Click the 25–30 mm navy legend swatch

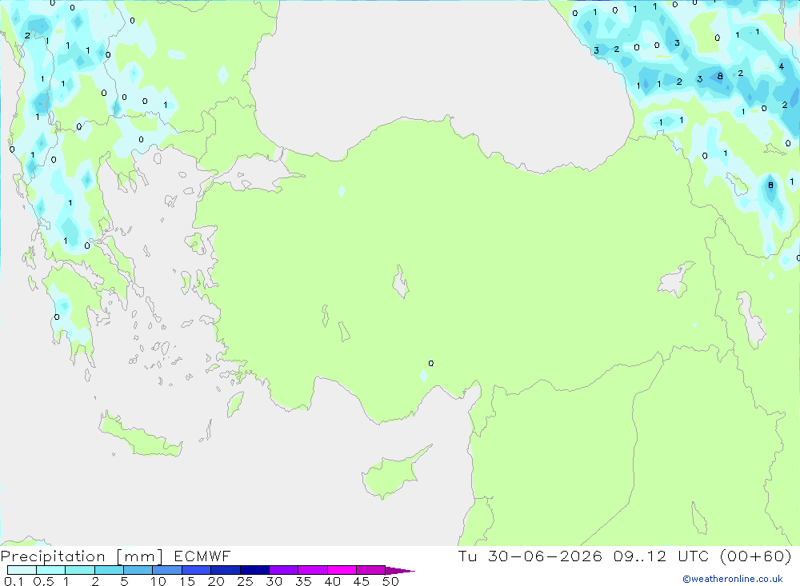click(x=254, y=570)
